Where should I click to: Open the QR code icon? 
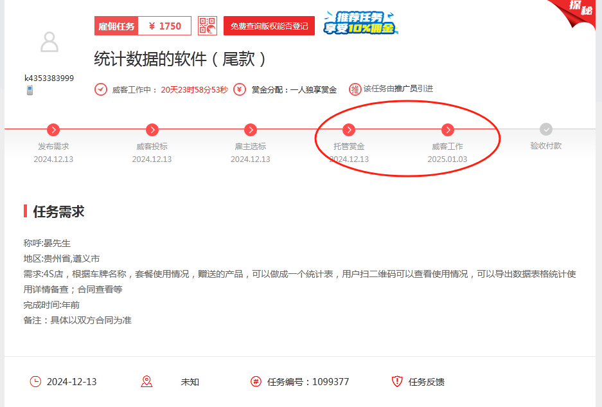[208, 26]
